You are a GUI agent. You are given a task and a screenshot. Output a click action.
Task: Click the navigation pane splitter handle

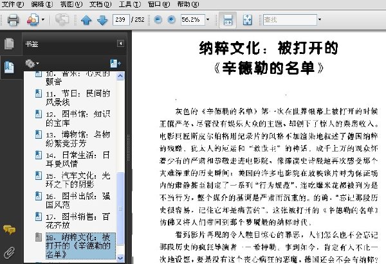coord(128,148)
